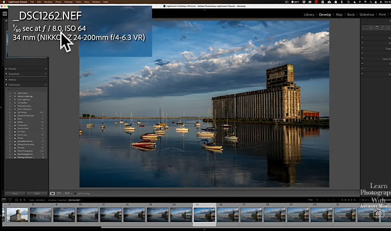Add a collection with Collections plus icon
This screenshot has height=231, width=391.
(x=46, y=85)
